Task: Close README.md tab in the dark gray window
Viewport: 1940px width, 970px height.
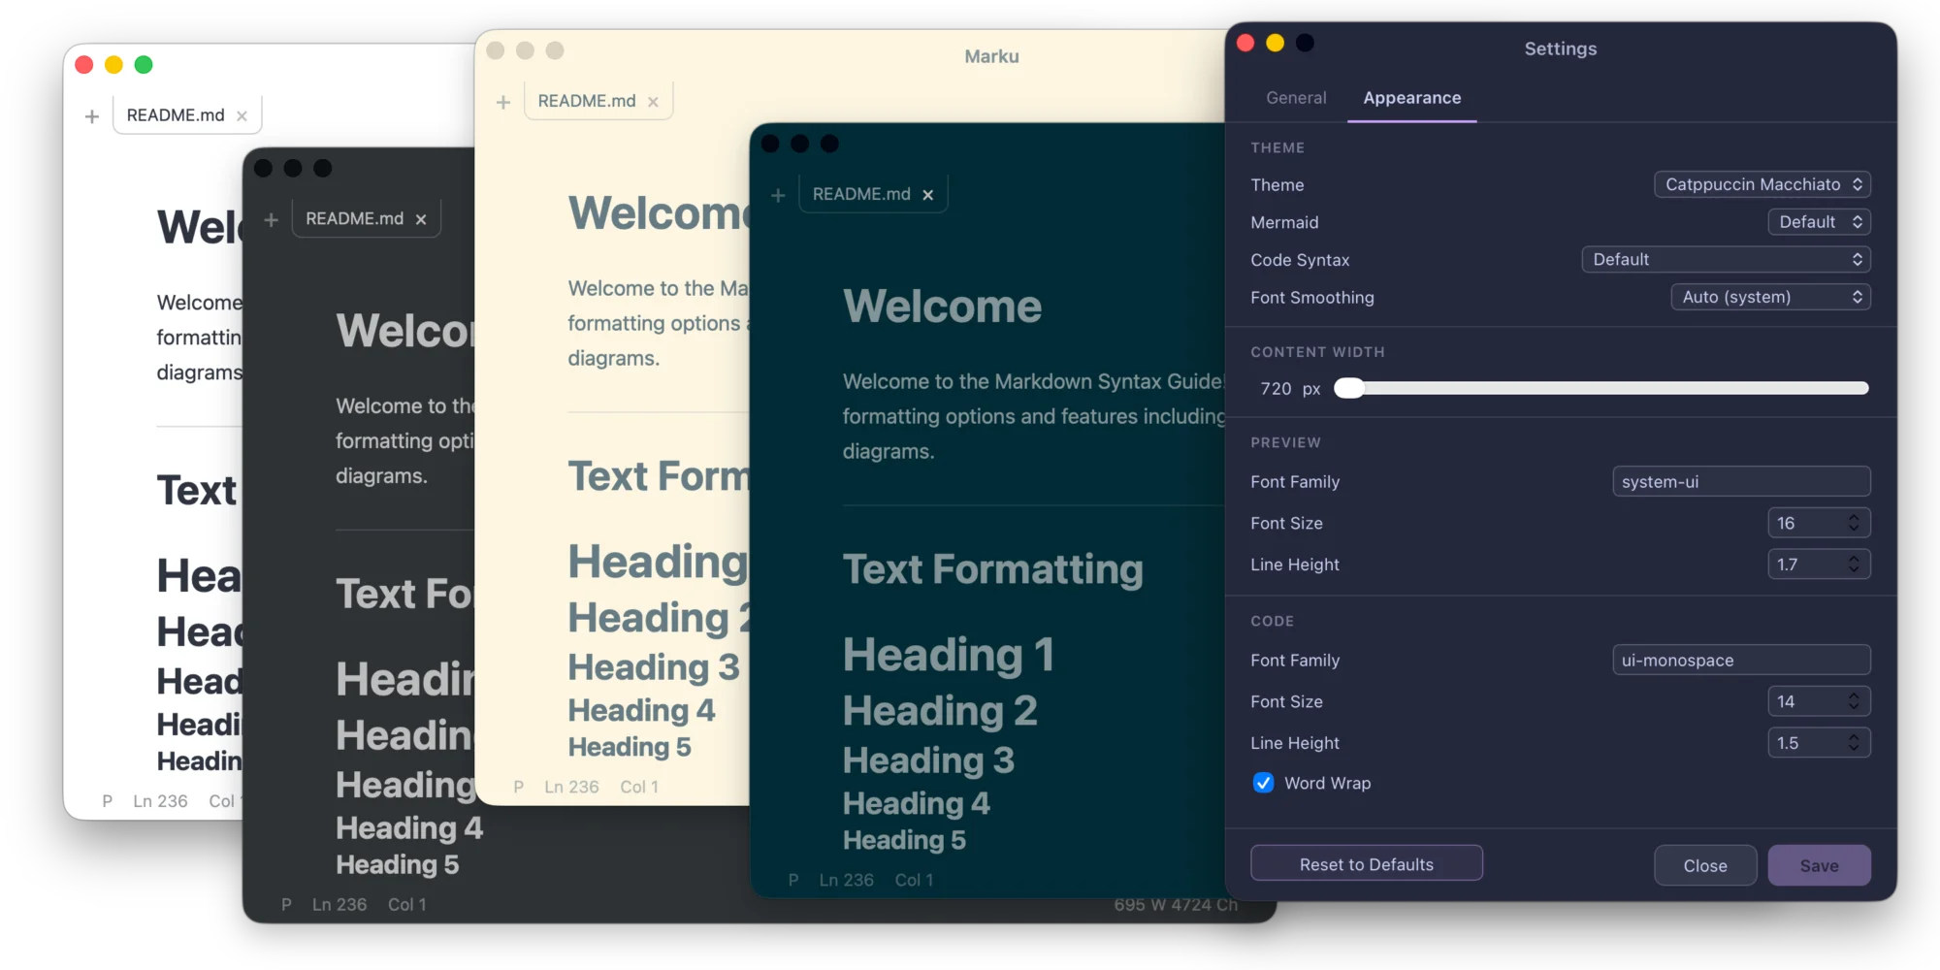Action: (x=421, y=220)
